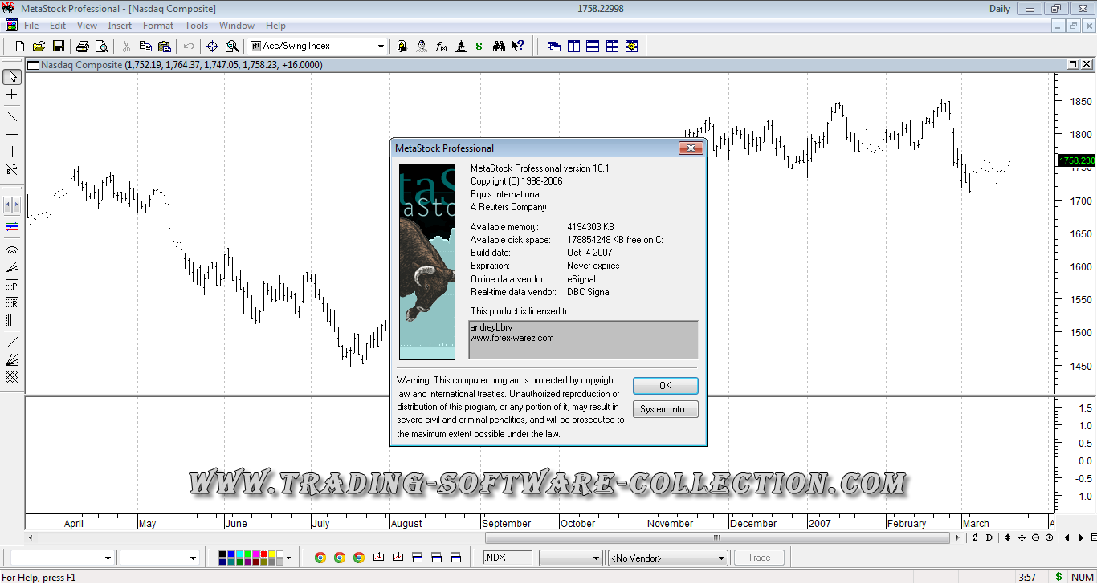Image resolution: width=1097 pixels, height=584 pixels.
Task: Open the Tools menu
Action: pyautogui.click(x=196, y=26)
